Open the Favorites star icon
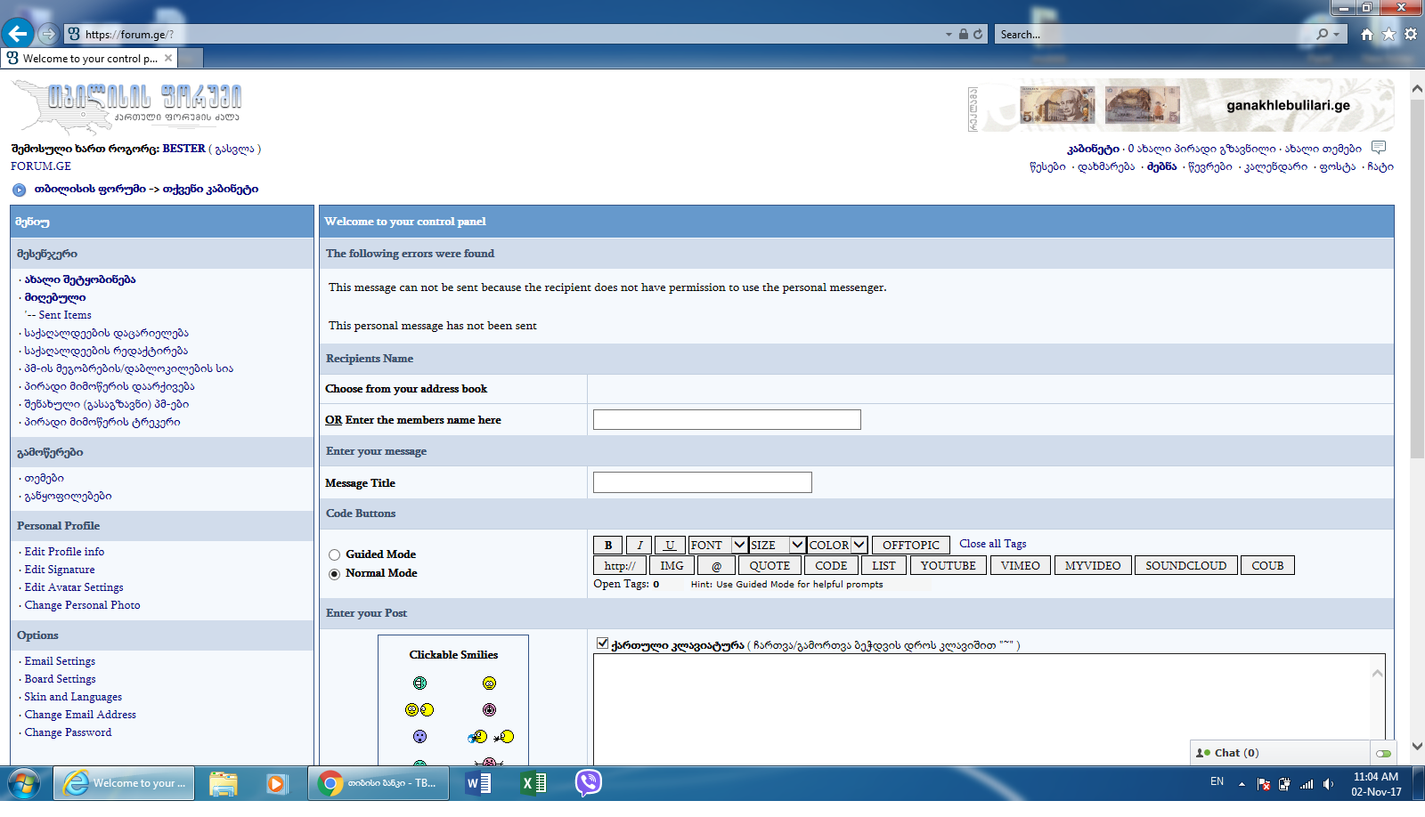Viewport: 1425px width, 817px height. tap(1388, 34)
